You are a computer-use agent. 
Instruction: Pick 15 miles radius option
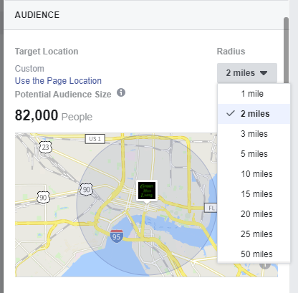click(x=254, y=194)
